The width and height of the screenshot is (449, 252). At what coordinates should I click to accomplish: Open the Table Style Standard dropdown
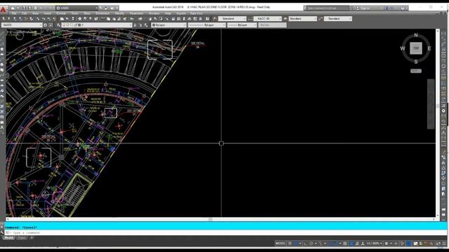(x=302, y=19)
